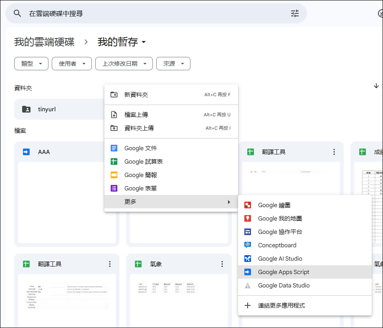The image size is (383, 328).
Task: Choose Google 我的地圖 submenu entry
Action: pos(305,218)
